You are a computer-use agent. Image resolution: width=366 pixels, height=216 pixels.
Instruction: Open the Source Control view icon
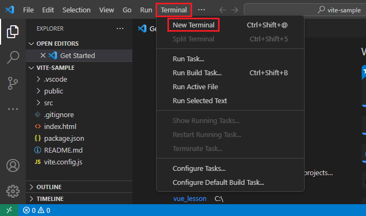[12, 83]
